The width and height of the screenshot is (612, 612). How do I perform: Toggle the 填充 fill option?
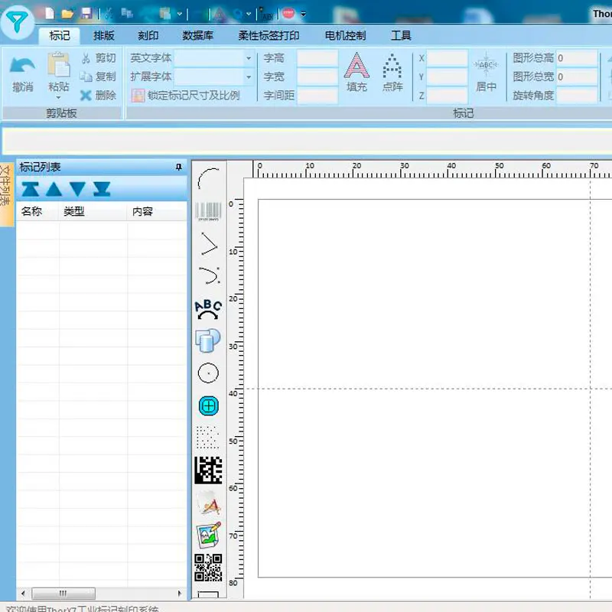pyautogui.click(x=356, y=73)
